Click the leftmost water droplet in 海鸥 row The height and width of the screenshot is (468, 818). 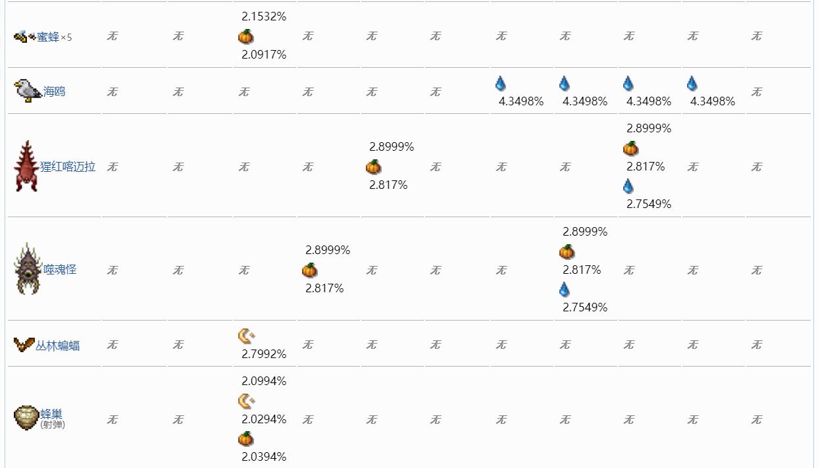click(x=501, y=84)
